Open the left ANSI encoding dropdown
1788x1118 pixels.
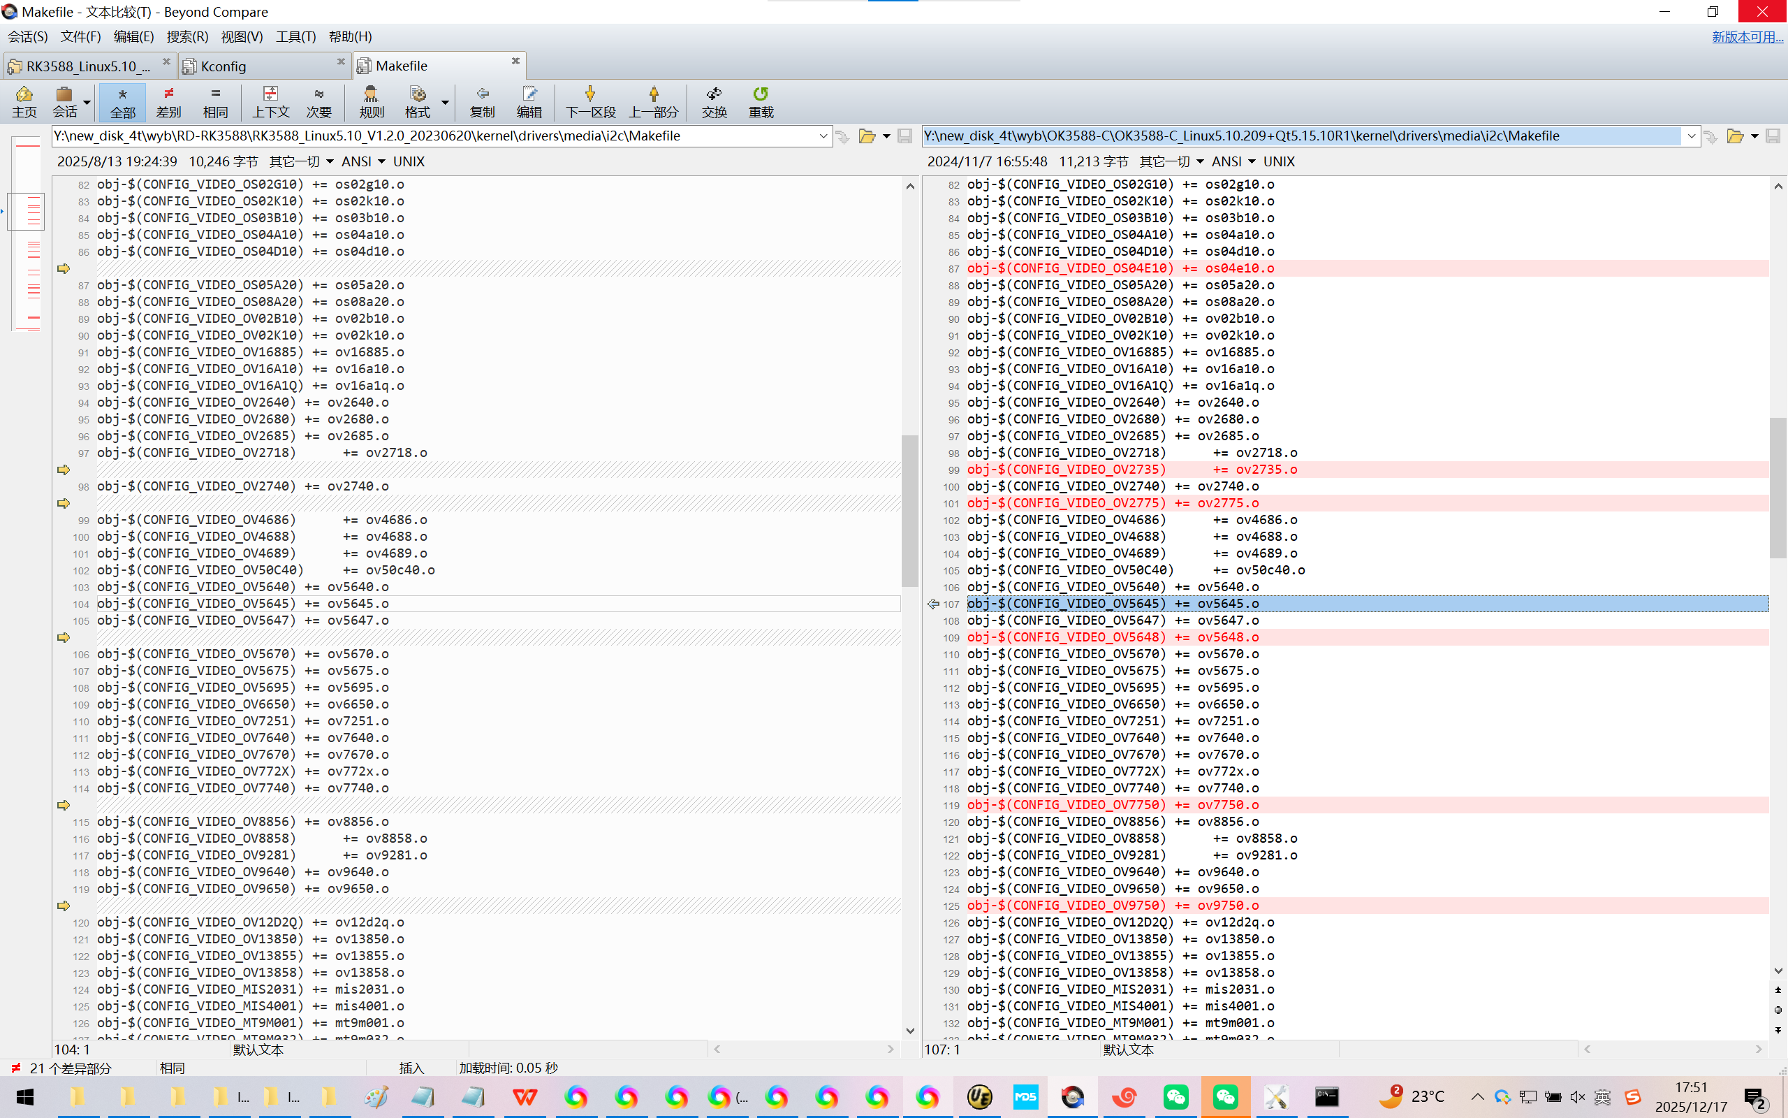click(381, 161)
